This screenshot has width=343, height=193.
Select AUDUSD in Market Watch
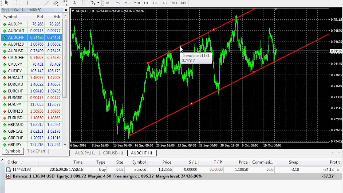tap(32, 51)
